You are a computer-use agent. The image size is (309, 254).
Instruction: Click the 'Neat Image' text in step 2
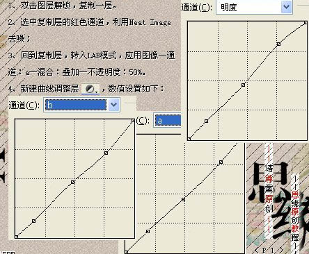150,22
